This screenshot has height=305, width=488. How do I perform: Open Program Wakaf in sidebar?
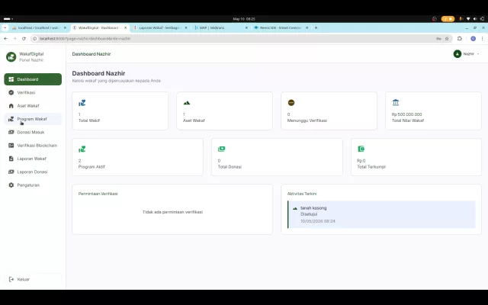[x=33, y=119]
